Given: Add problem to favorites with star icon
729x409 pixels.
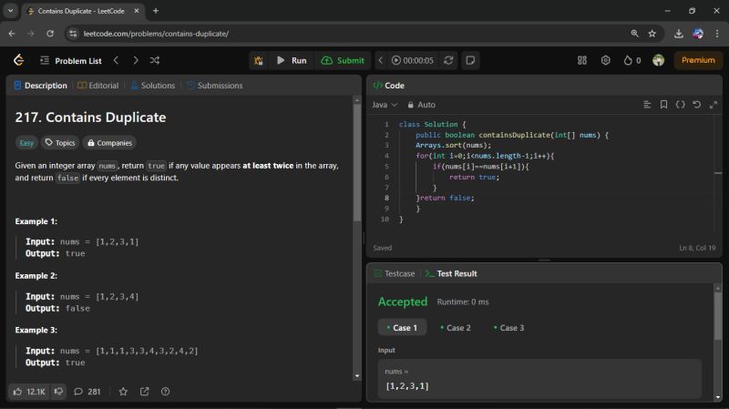Looking at the screenshot, I should click(x=123, y=392).
